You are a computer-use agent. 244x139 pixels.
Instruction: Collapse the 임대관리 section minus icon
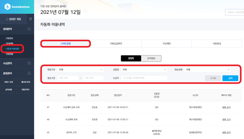[29, 29]
